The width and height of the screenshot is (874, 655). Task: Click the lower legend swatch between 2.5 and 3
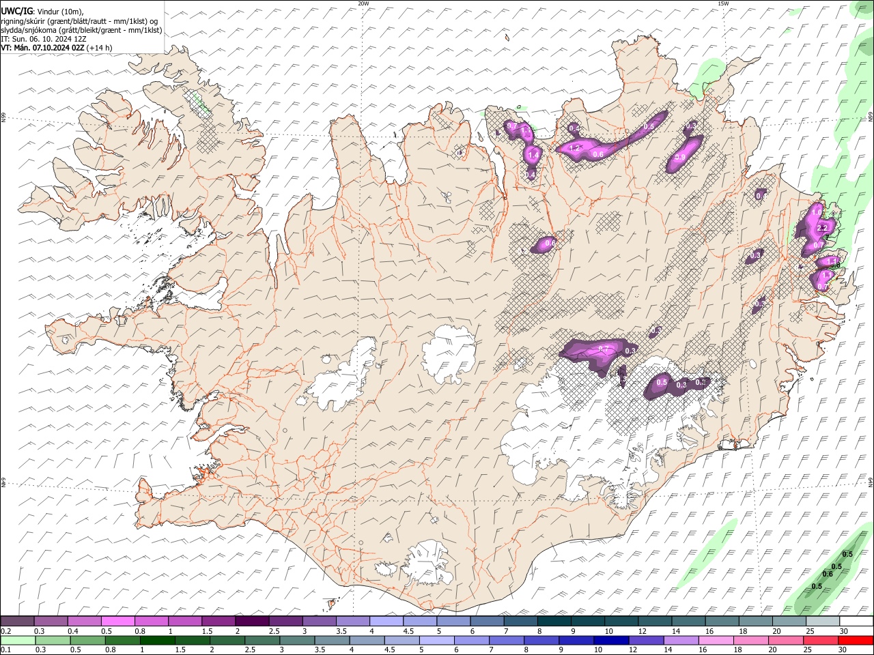coord(262,640)
